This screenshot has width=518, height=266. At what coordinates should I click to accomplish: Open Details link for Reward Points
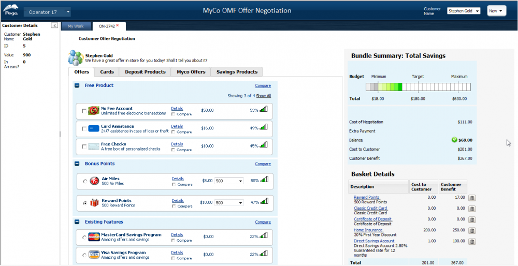[x=178, y=200]
